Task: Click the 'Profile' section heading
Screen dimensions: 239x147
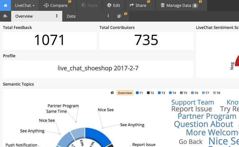Action: tap(9, 56)
